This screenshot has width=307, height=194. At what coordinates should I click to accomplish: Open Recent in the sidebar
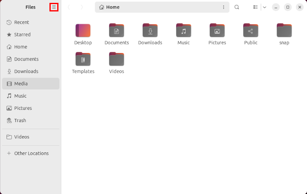pos(22,22)
